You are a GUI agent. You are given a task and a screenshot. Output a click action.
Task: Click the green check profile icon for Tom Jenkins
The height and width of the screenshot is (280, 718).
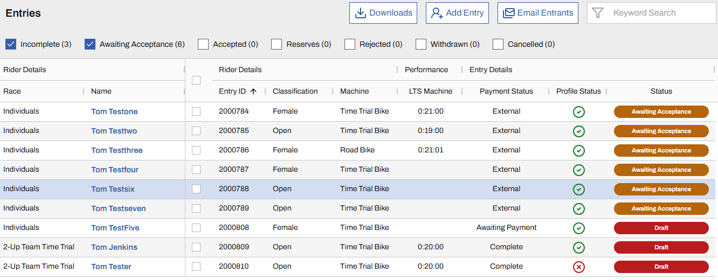(578, 247)
